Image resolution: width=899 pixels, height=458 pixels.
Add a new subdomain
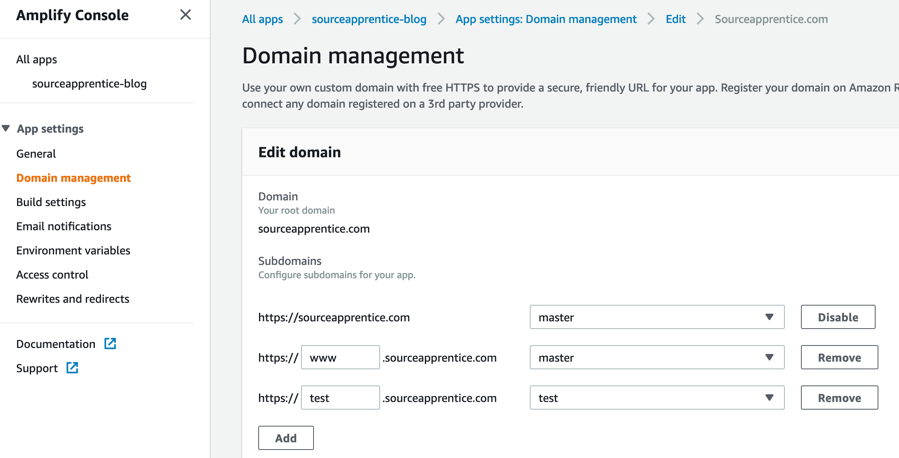pos(286,438)
